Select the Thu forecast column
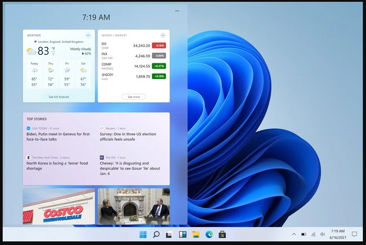 51,74
